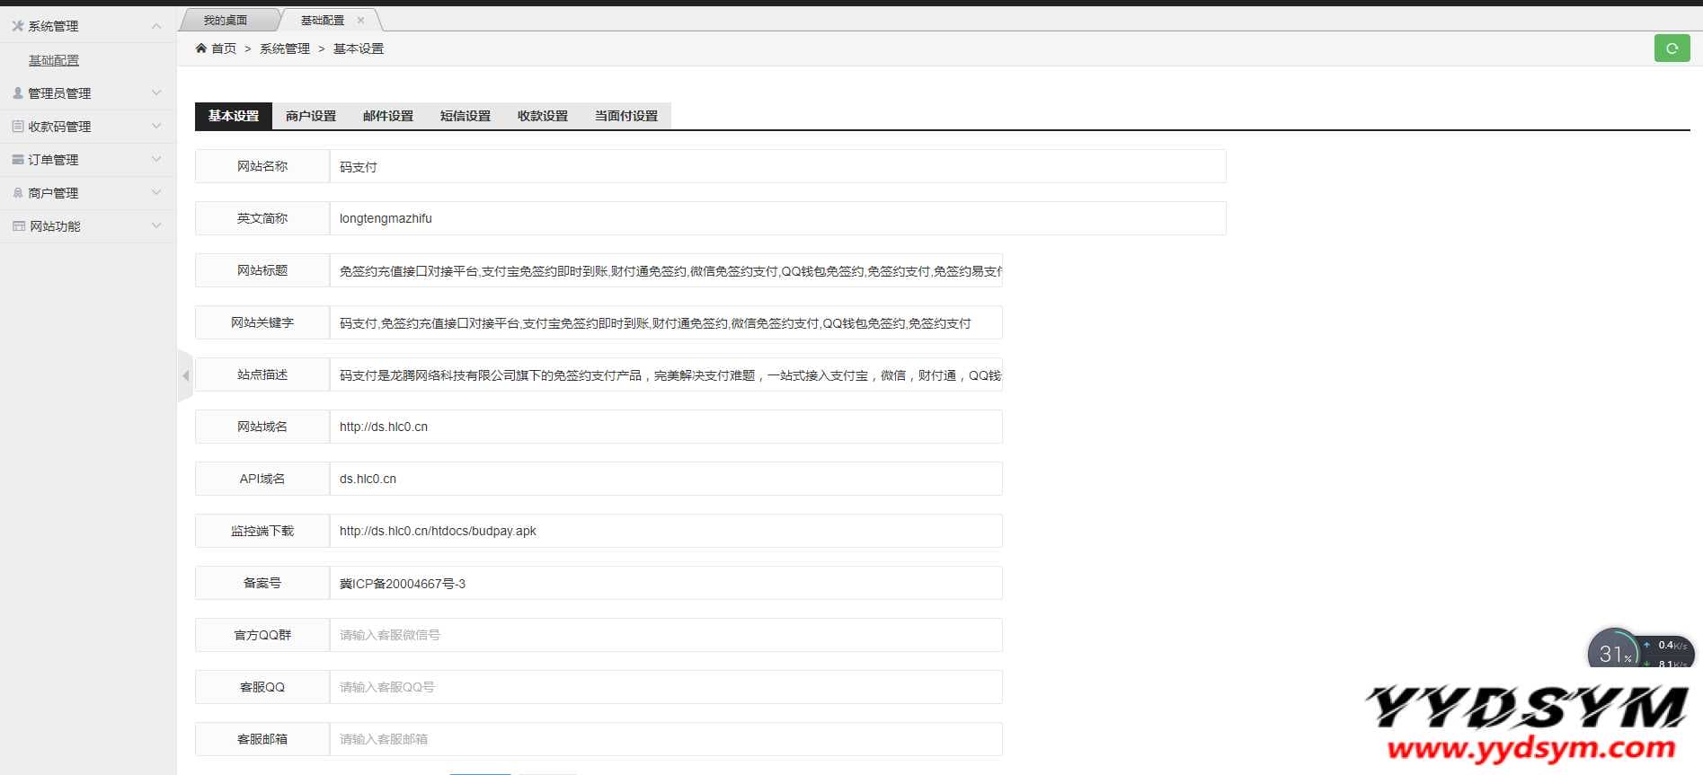Switch to the 当面付设置 tab
1703x775 pixels.
pyautogui.click(x=626, y=116)
